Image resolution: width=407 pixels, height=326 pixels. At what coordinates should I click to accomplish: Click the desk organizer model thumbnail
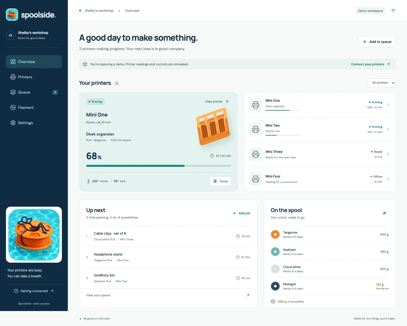[213, 126]
